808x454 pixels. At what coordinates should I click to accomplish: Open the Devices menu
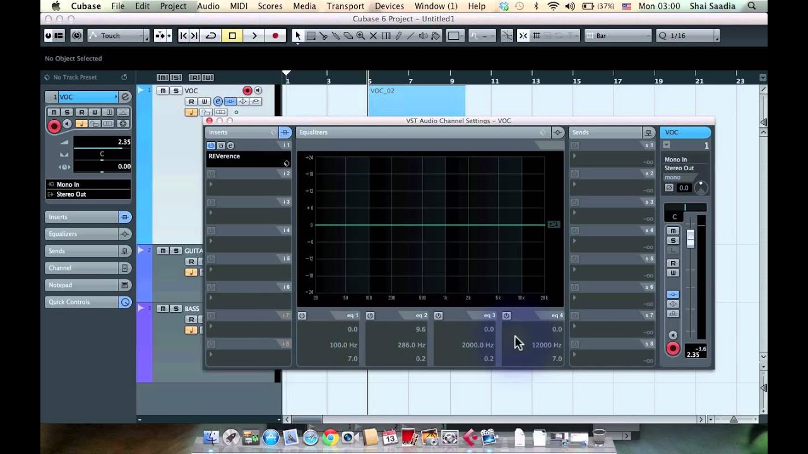(x=389, y=6)
